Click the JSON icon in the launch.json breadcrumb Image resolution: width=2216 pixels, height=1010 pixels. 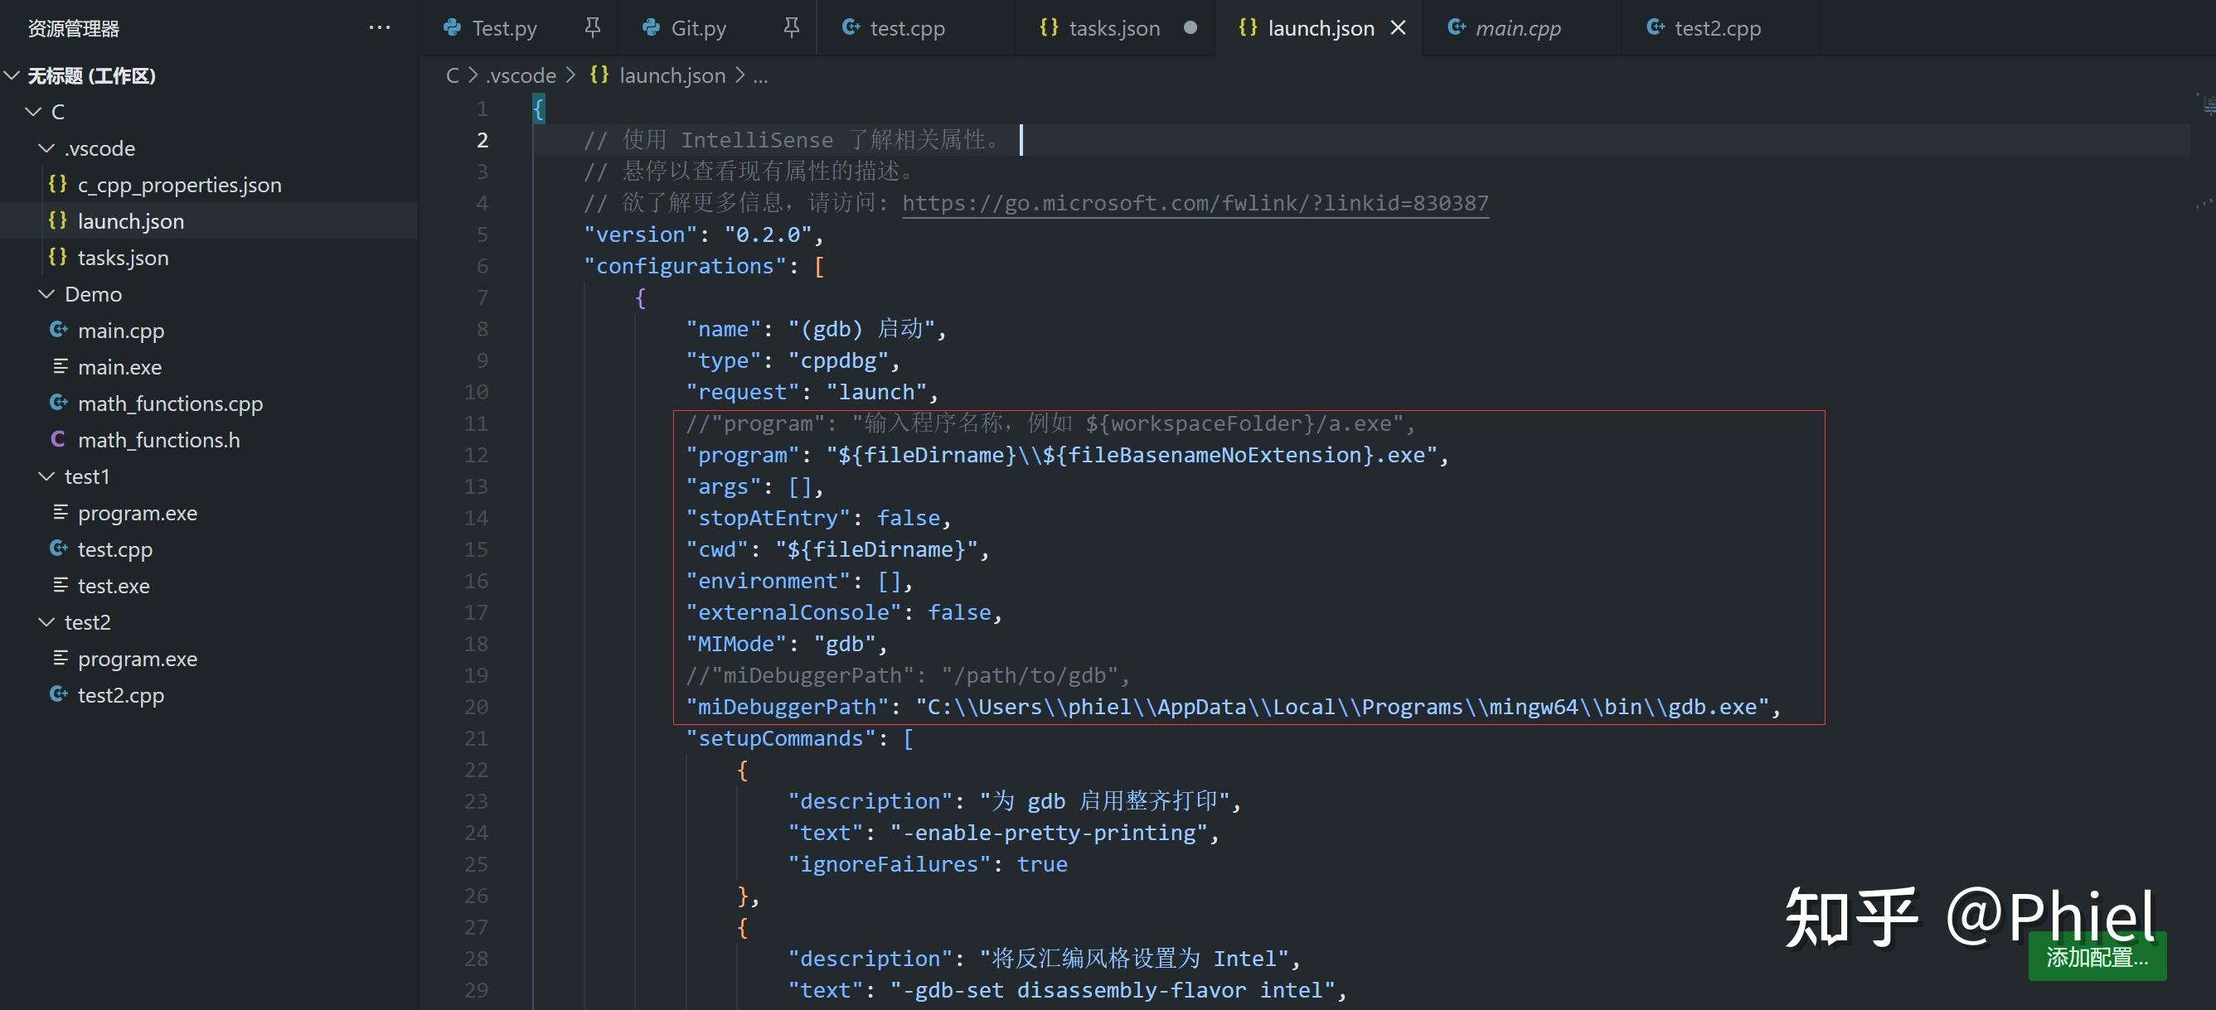click(599, 75)
